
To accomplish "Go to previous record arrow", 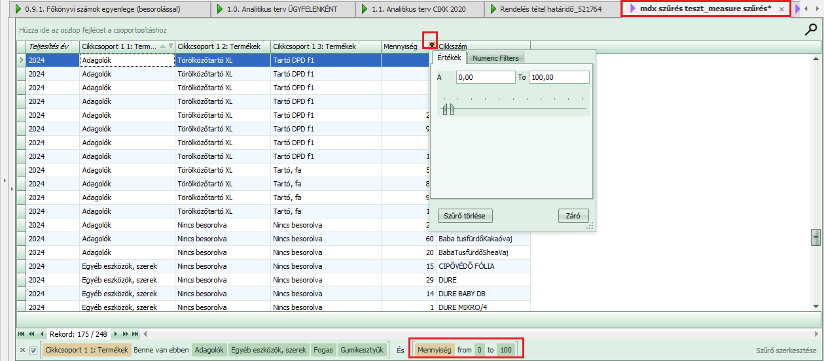I will click(43, 334).
